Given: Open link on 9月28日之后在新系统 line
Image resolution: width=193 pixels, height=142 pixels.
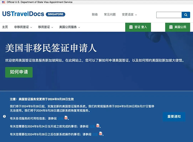Looking at the screenshot, I should click(x=95, y=134).
